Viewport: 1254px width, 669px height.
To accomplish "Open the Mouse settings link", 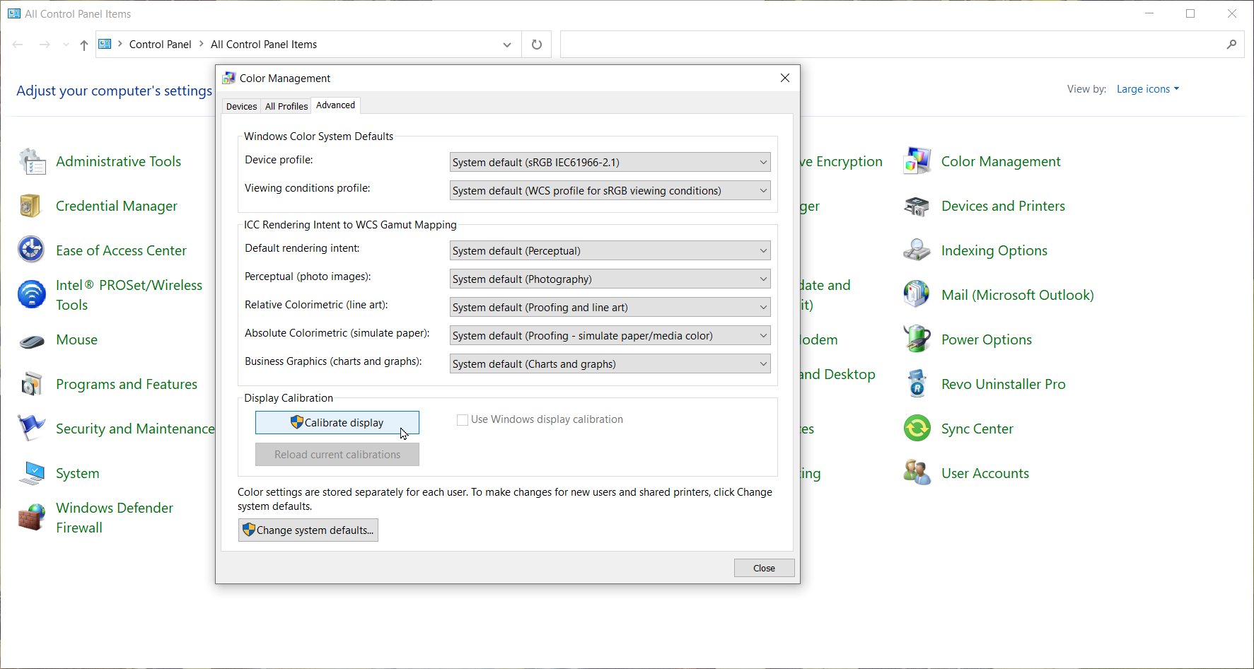I will (77, 339).
